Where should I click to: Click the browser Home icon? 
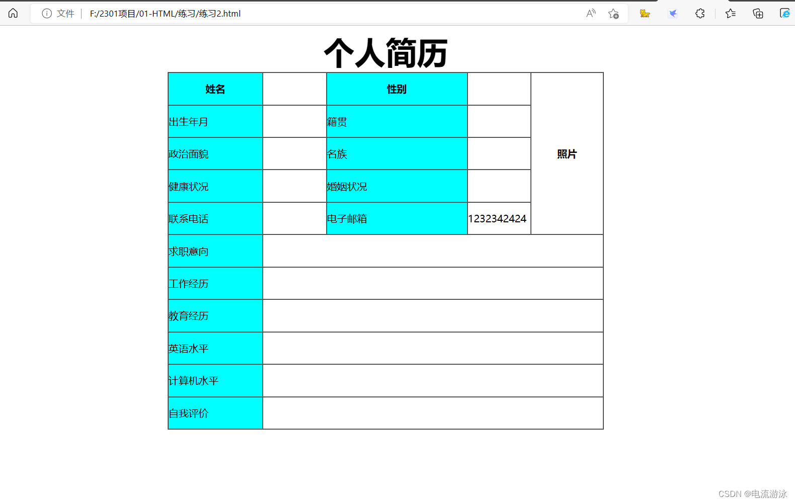(x=13, y=13)
